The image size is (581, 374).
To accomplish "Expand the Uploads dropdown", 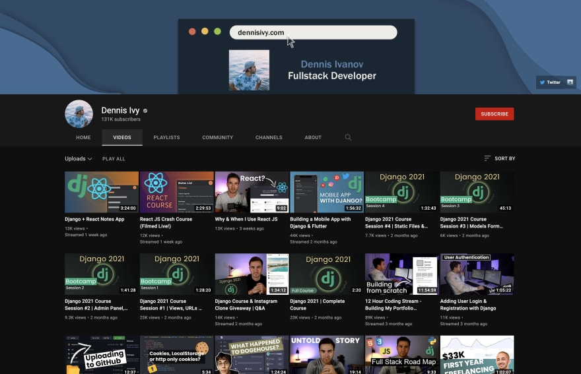I will coord(78,159).
